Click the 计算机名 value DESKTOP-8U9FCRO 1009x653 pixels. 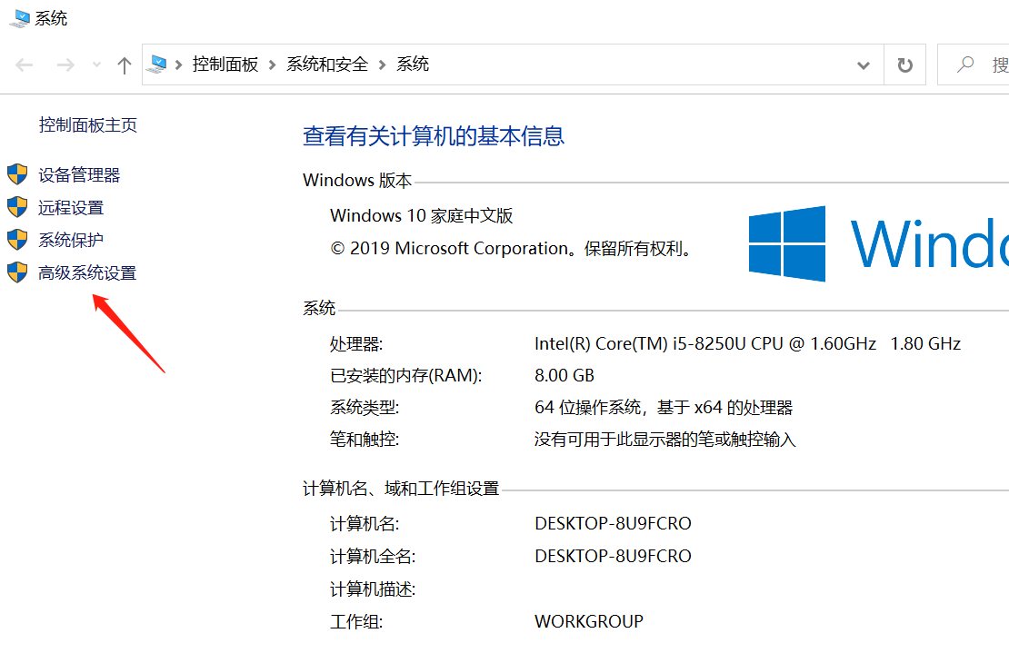613,523
